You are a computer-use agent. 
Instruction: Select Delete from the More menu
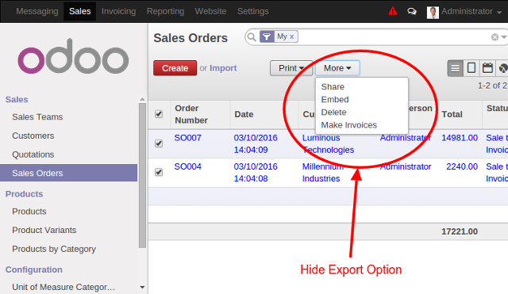click(333, 113)
